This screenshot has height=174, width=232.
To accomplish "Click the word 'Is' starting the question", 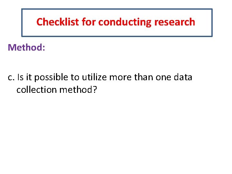I will click(20, 77).
